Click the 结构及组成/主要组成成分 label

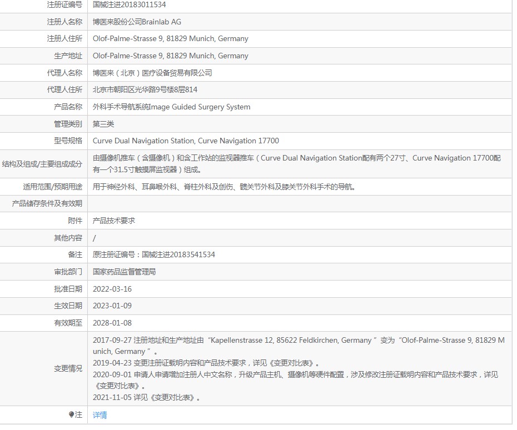click(x=42, y=164)
